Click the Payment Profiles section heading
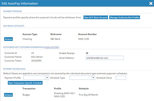154x101 pixels. coord(13,11)
